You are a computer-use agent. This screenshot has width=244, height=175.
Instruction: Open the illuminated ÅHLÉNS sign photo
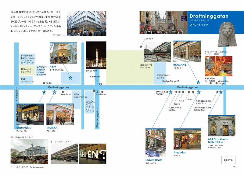(93, 154)
